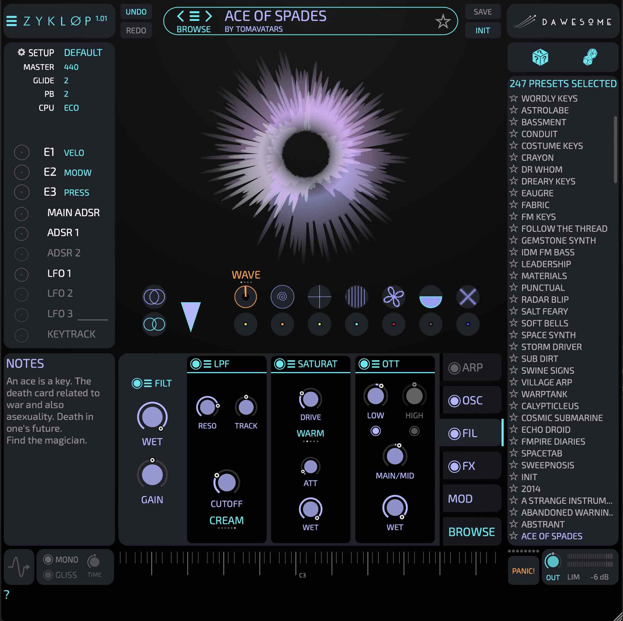Image resolution: width=623 pixels, height=621 pixels.
Task: Click the CUTOFF knob
Action: (x=226, y=483)
